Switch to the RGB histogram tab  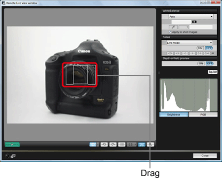pyautogui.click(x=203, y=115)
